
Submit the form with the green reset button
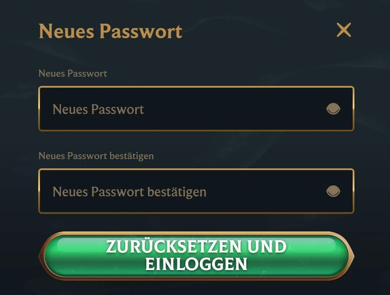tap(196, 256)
